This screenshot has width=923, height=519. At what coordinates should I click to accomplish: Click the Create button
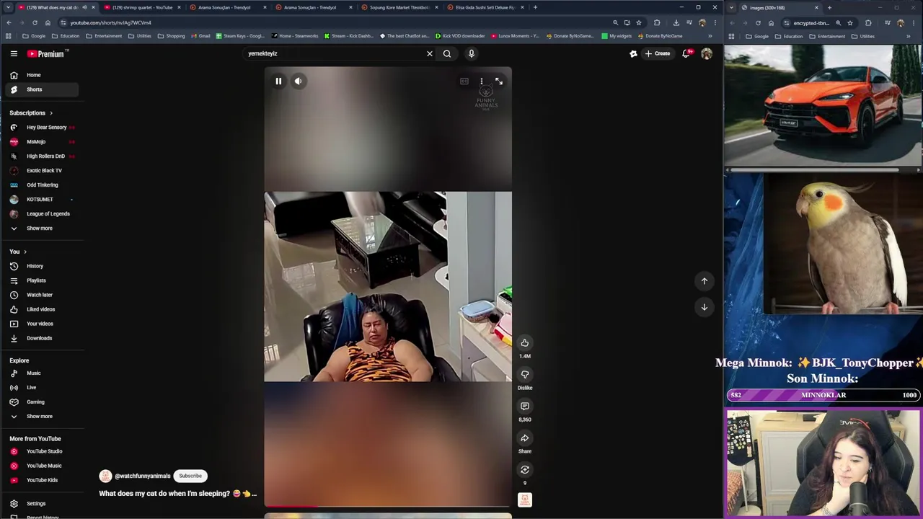[x=658, y=53]
